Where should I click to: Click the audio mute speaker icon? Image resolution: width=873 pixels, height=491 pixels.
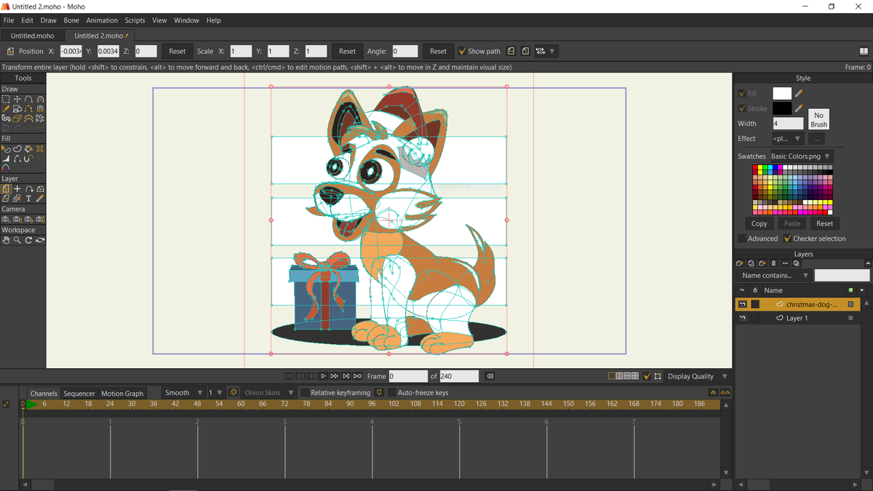pos(490,376)
